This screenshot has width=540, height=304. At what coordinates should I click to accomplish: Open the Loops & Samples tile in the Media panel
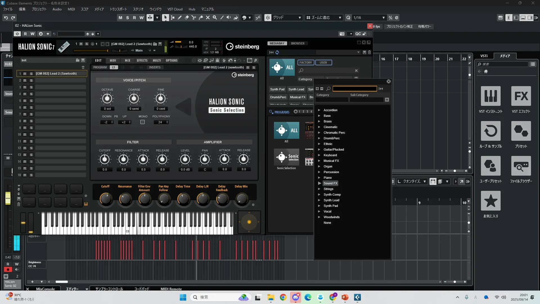490,131
